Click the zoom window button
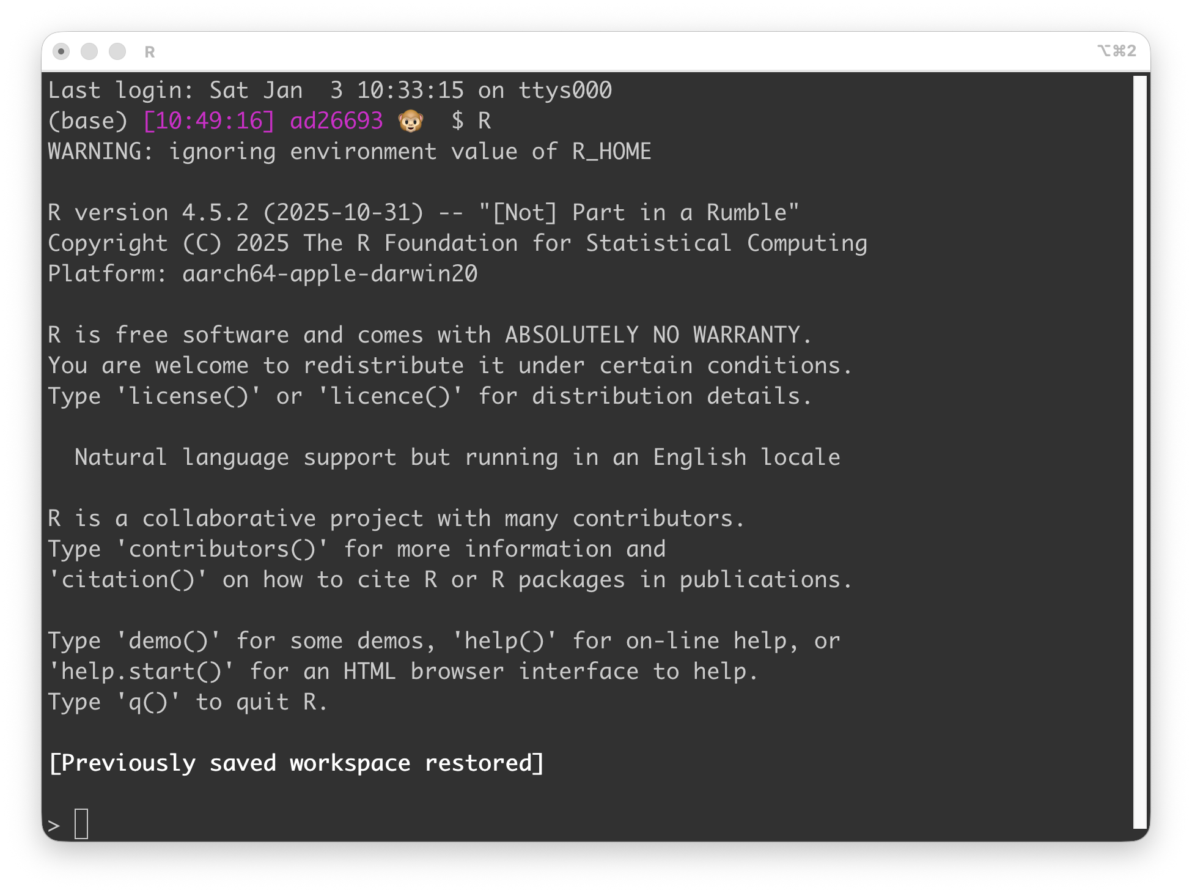The image size is (1192, 893). (x=117, y=52)
